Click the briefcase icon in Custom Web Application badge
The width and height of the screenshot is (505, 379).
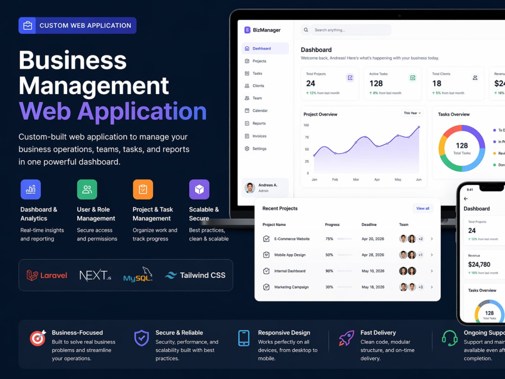(28, 25)
